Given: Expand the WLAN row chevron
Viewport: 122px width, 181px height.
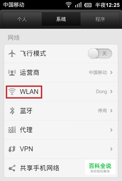Looking at the screenshot, I should pyautogui.click(x=111, y=92).
